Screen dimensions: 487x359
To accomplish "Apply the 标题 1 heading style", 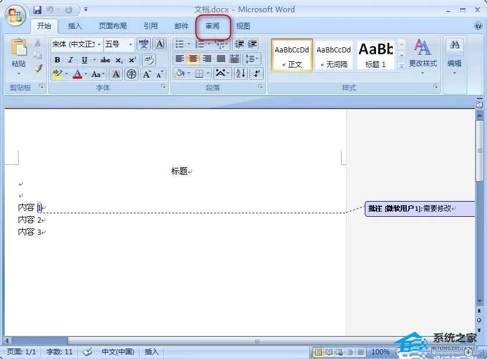I will pyautogui.click(x=376, y=55).
